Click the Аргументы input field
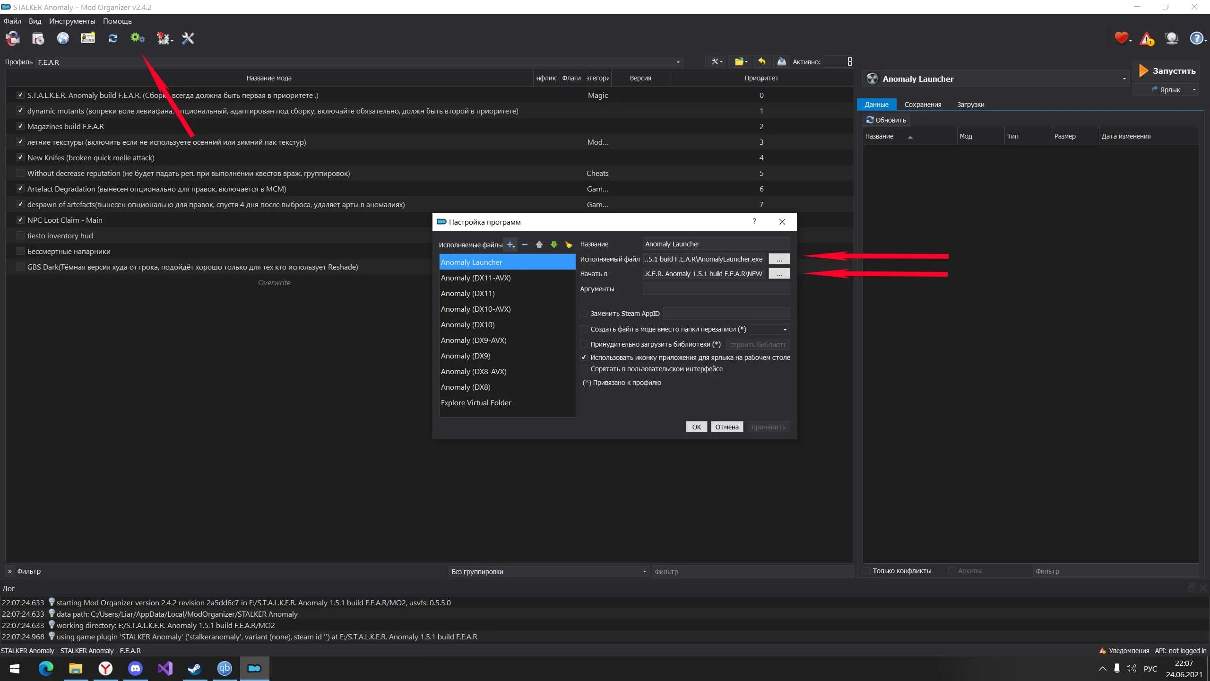The height and width of the screenshot is (681, 1210). [x=716, y=289]
